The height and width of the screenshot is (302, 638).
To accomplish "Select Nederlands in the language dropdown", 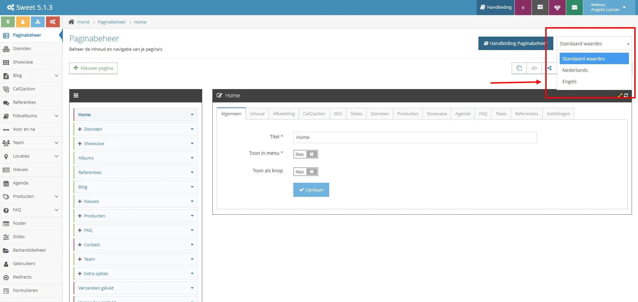I will pyautogui.click(x=594, y=70).
